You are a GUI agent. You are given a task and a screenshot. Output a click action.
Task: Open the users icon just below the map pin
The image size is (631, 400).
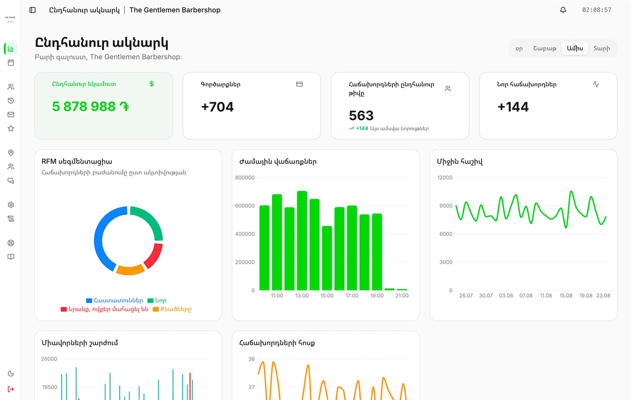click(x=11, y=167)
